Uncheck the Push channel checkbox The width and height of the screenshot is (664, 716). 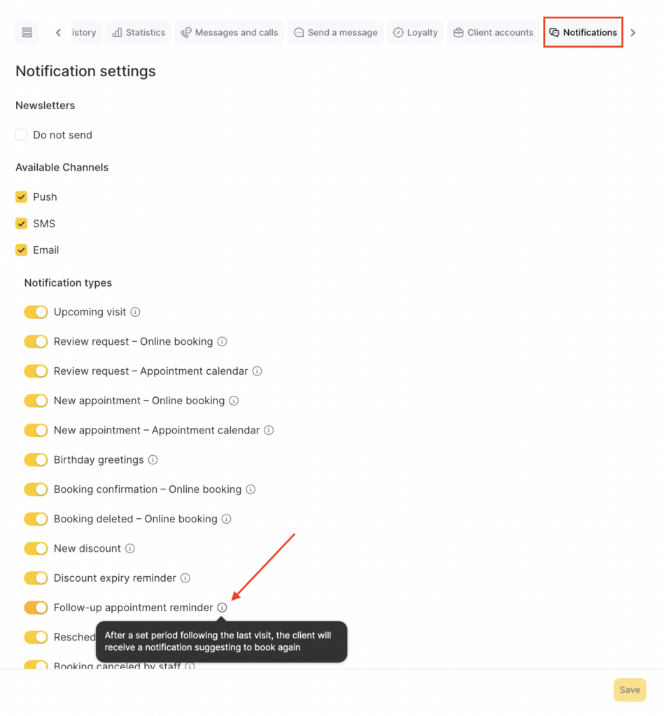click(22, 197)
